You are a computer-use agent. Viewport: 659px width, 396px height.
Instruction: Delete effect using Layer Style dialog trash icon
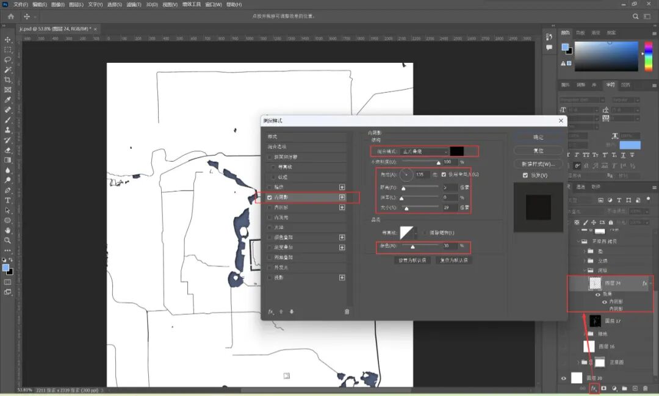click(347, 312)
